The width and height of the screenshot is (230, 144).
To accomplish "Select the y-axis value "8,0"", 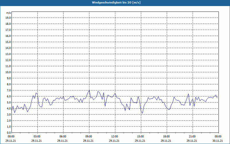I will click(x=9, y=84).
